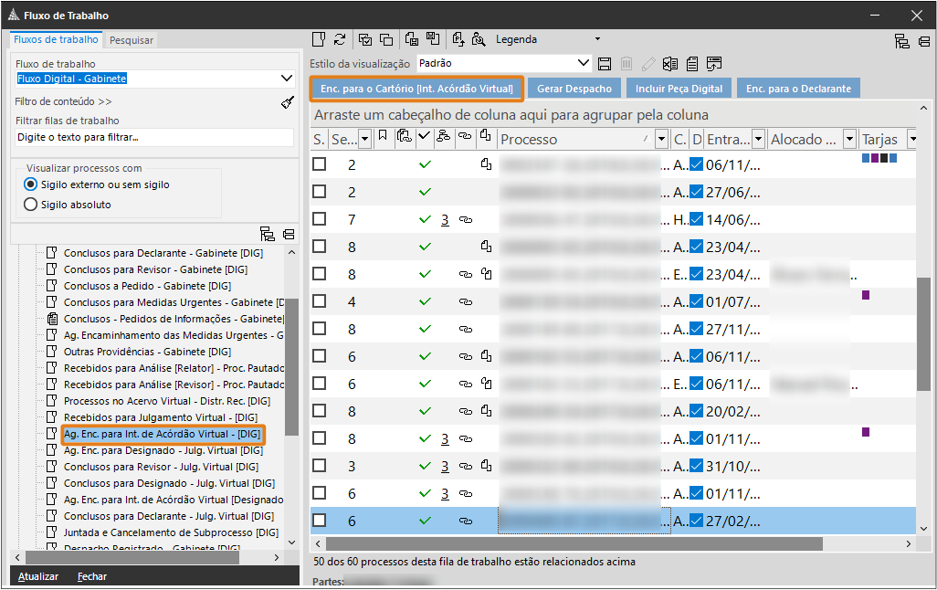Click the link icon in the 14/06 row

point(466,220)
